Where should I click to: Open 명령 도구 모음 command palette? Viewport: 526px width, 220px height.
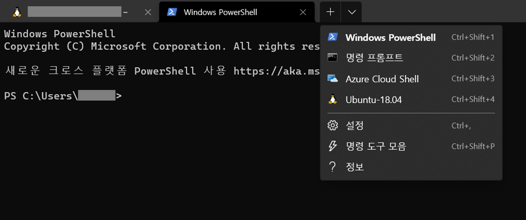pyautogui.click(x=411, y=146)
